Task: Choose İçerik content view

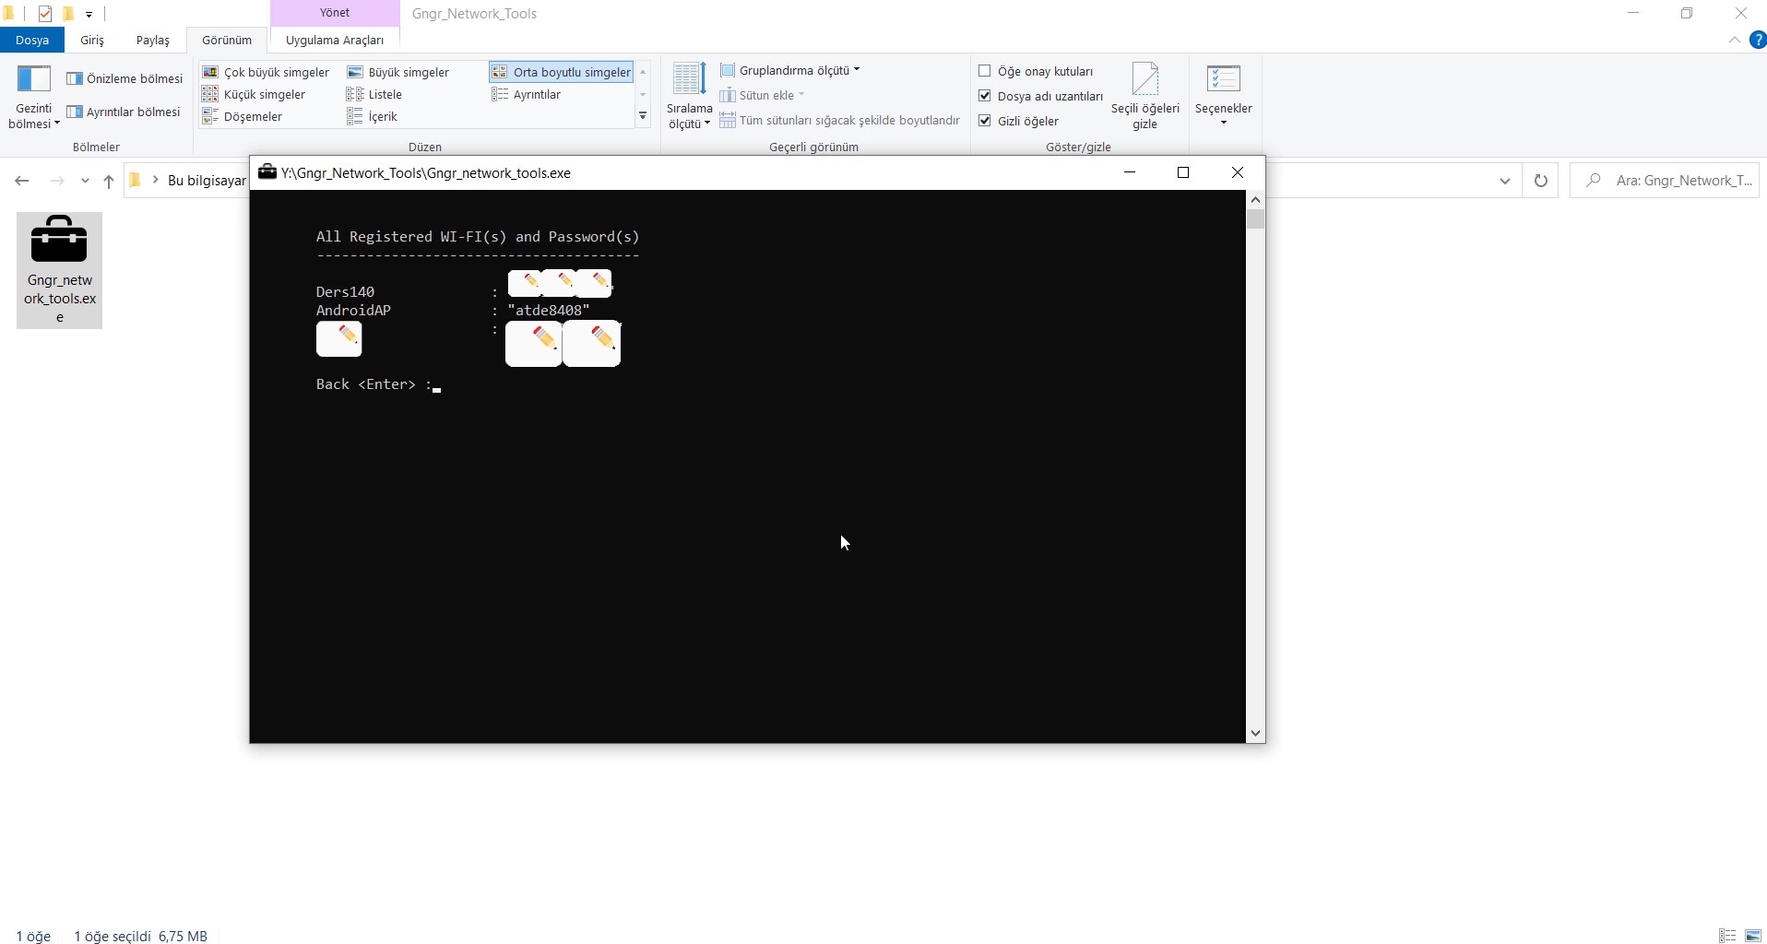Action: (x=372, y=116)
